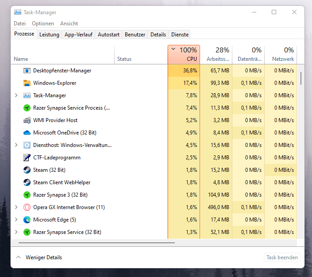The height and width of the screenshot is (277, 312).
Task: Click the 17,4% CPU value
Action: pyautogui.click(x=190, y=83)
